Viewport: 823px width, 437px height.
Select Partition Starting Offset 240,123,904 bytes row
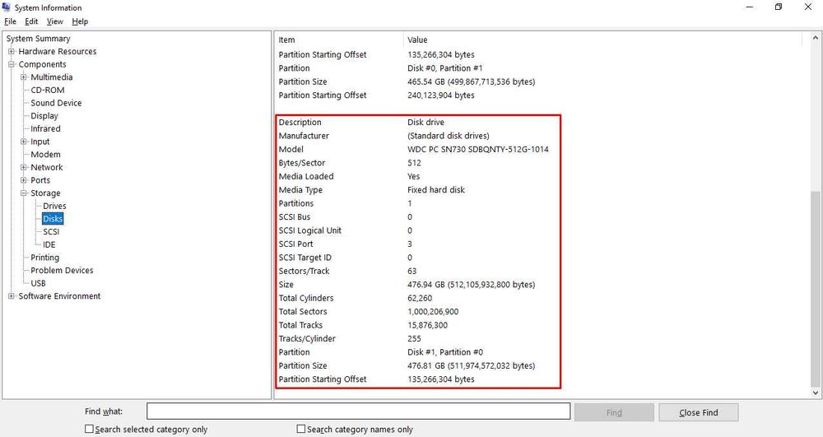(377, 95)
